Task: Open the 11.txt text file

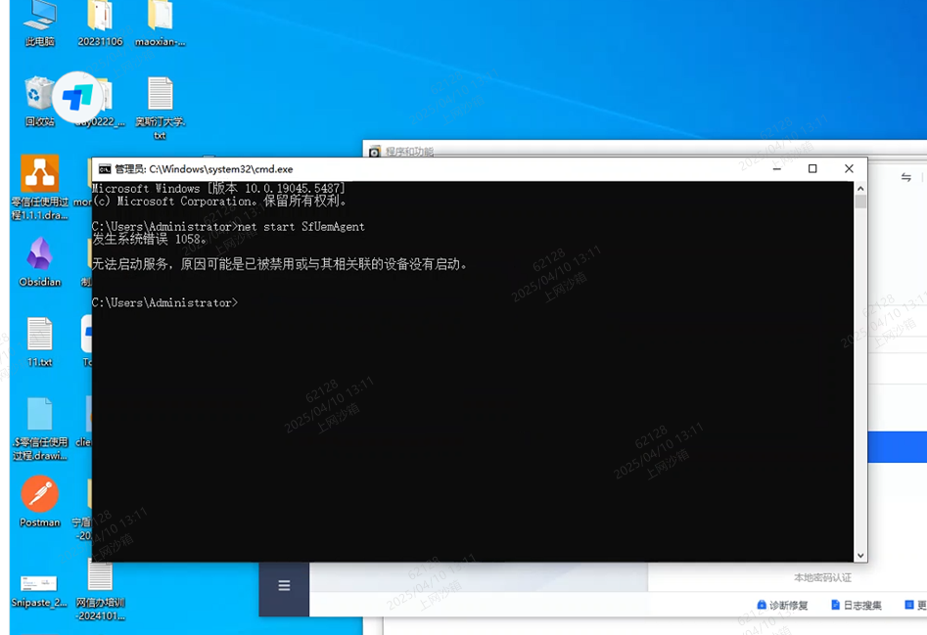Action: point(40,336)
